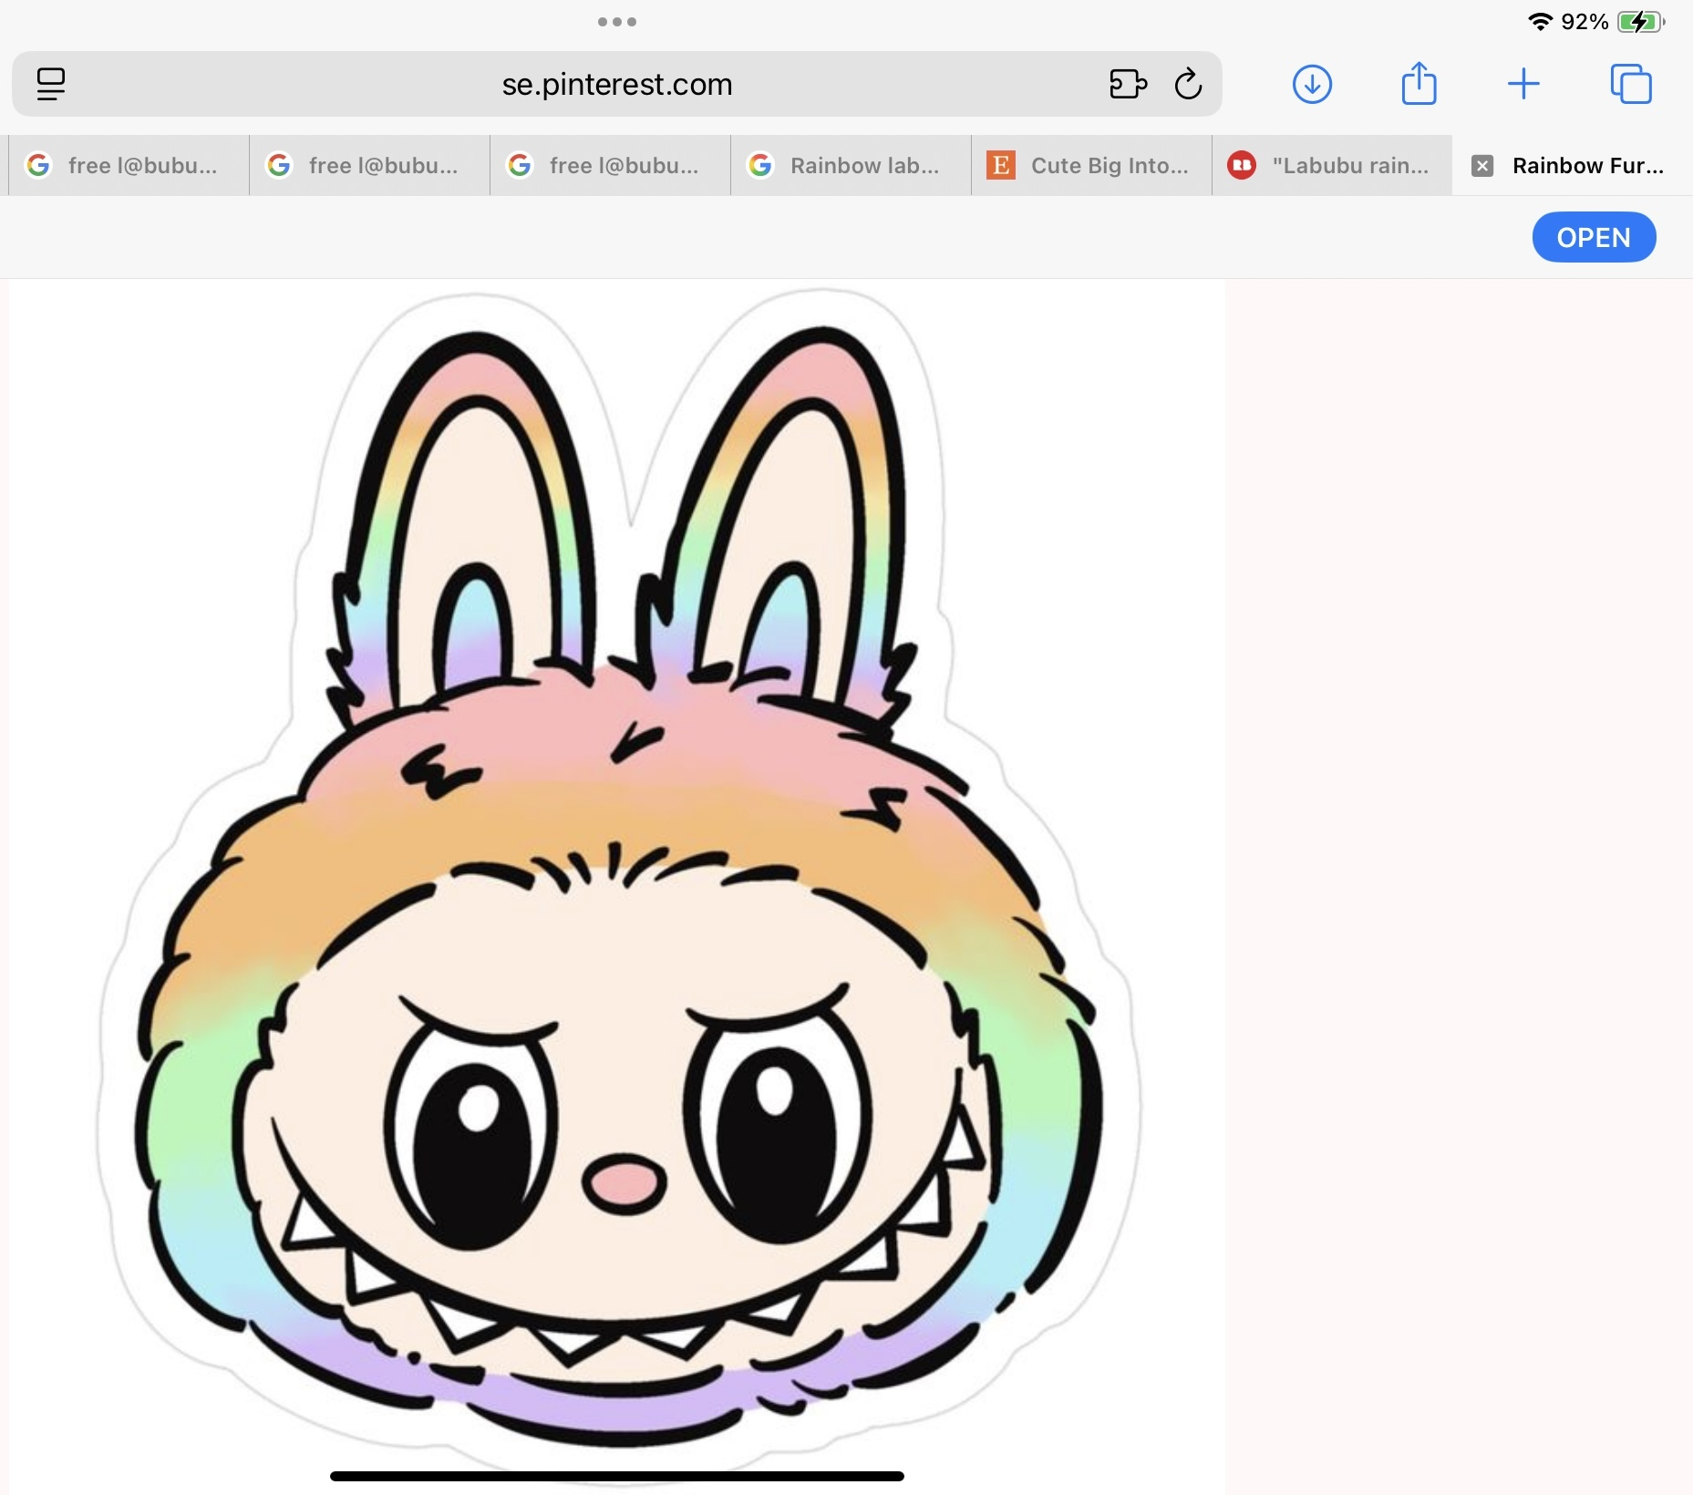Open the Safari downloads list
This screenshot has height=1495, width=1693.
tap(1312, 84)
